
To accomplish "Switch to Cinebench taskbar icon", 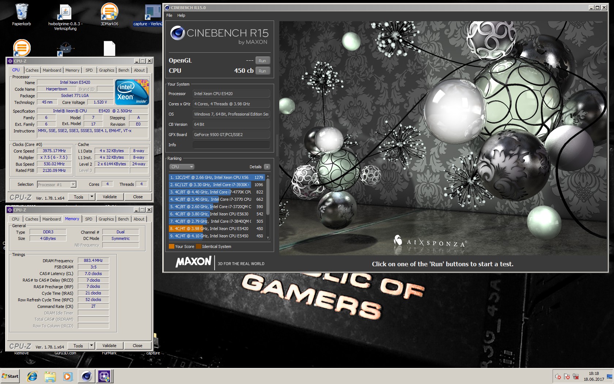I will (x=87, y=376).
